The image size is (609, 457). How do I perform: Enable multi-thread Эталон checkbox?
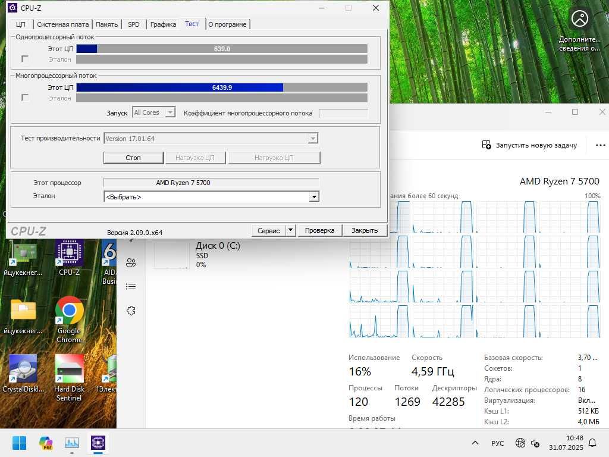(25, 98)
